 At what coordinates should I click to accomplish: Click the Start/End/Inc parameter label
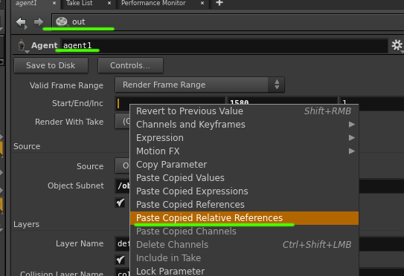[77, 103]
